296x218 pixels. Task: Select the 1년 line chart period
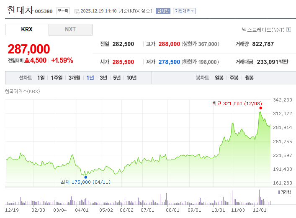[90, 78]
